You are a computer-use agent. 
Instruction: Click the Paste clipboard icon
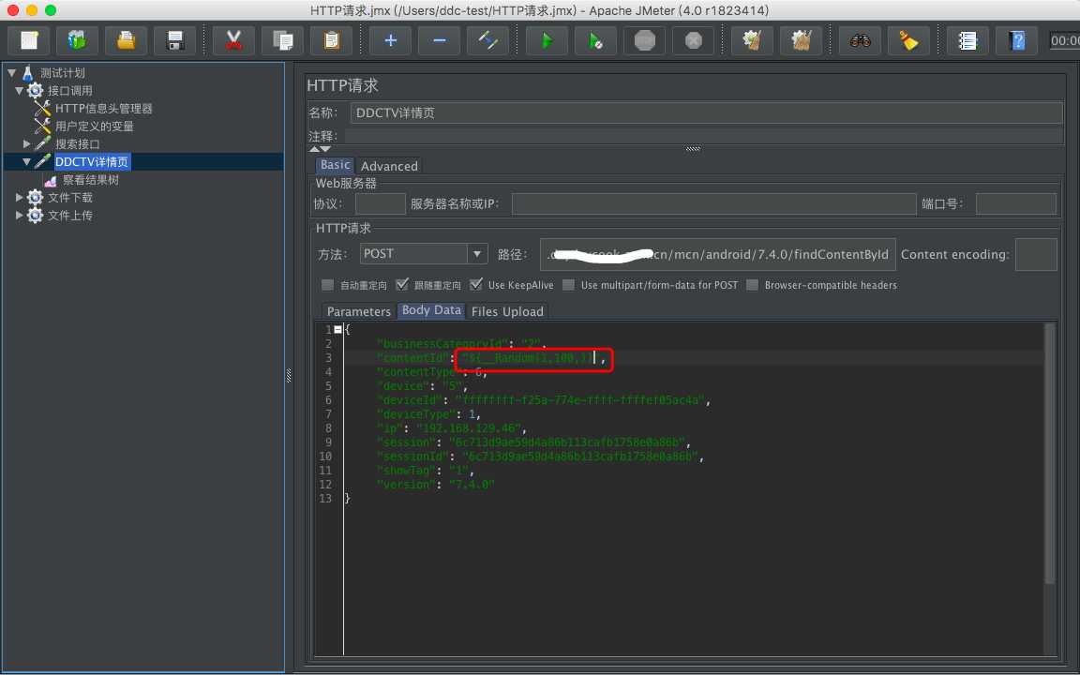click(x=332, y=40)
